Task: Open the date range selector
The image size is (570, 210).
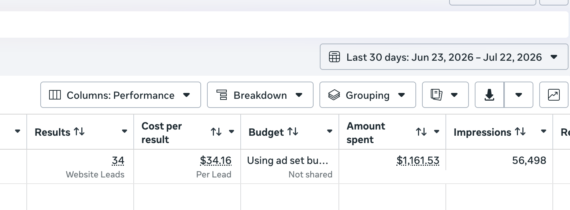Action: click(x=444, y=57)
